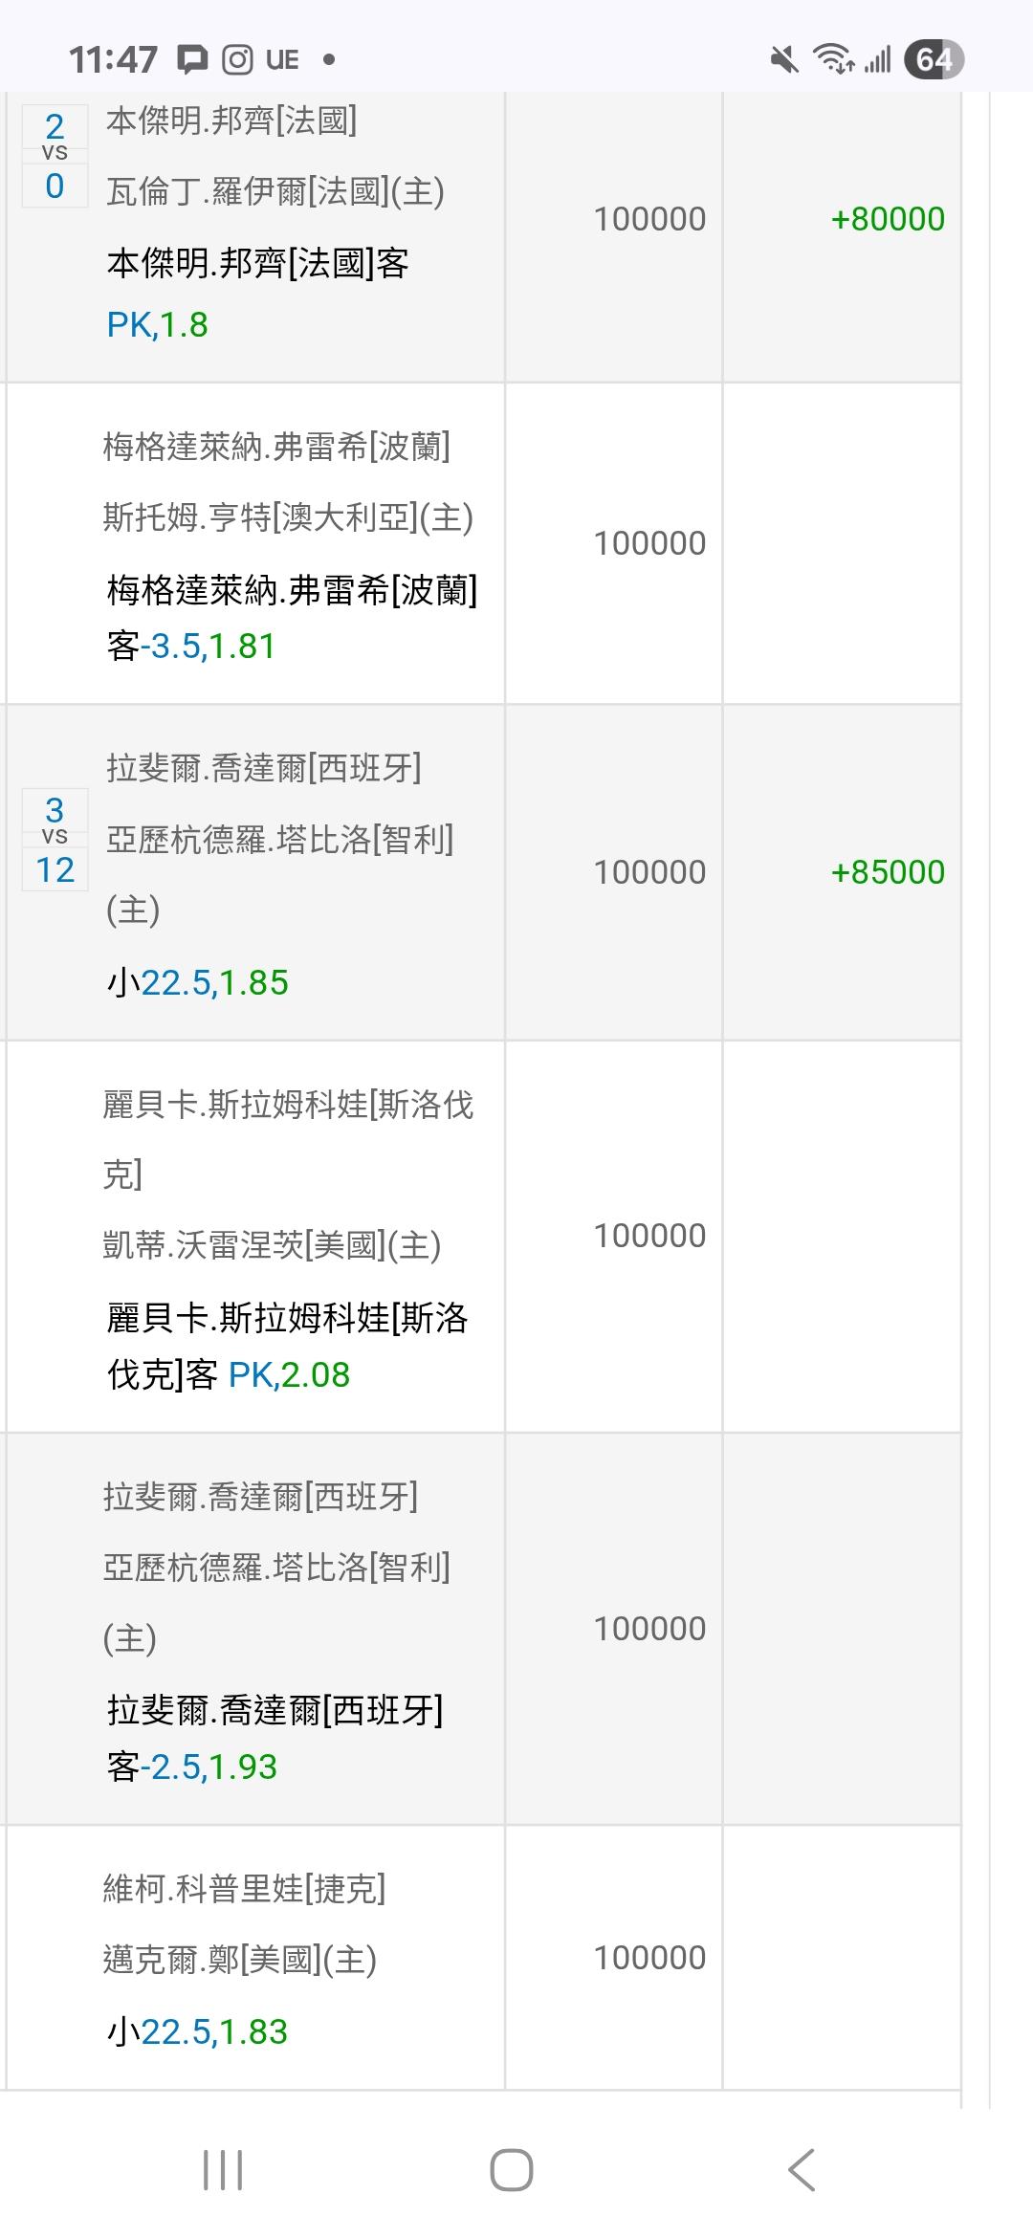Image resolution: width=1033 pixels, height=2238 pixels.
Task: Select the 客-2.5,1.93 handicap odds
Action: 192,1767
